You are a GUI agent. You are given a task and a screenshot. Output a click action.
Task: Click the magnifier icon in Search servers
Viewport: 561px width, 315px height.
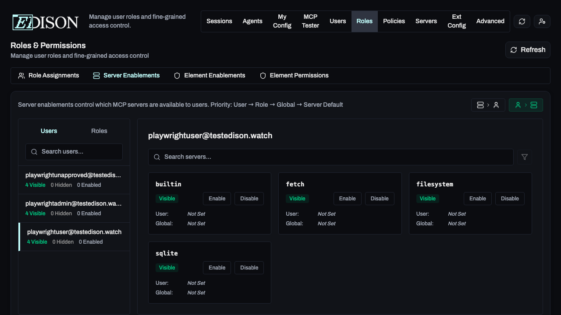(x=157, y=157)
